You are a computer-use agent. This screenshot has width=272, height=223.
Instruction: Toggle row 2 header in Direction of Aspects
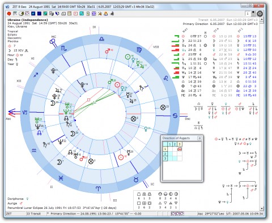click(x=165, y=153)
